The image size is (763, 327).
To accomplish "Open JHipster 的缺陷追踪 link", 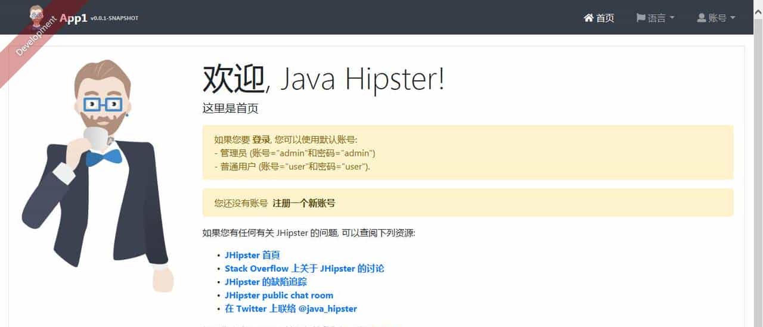I will click(x=266, y=282).
